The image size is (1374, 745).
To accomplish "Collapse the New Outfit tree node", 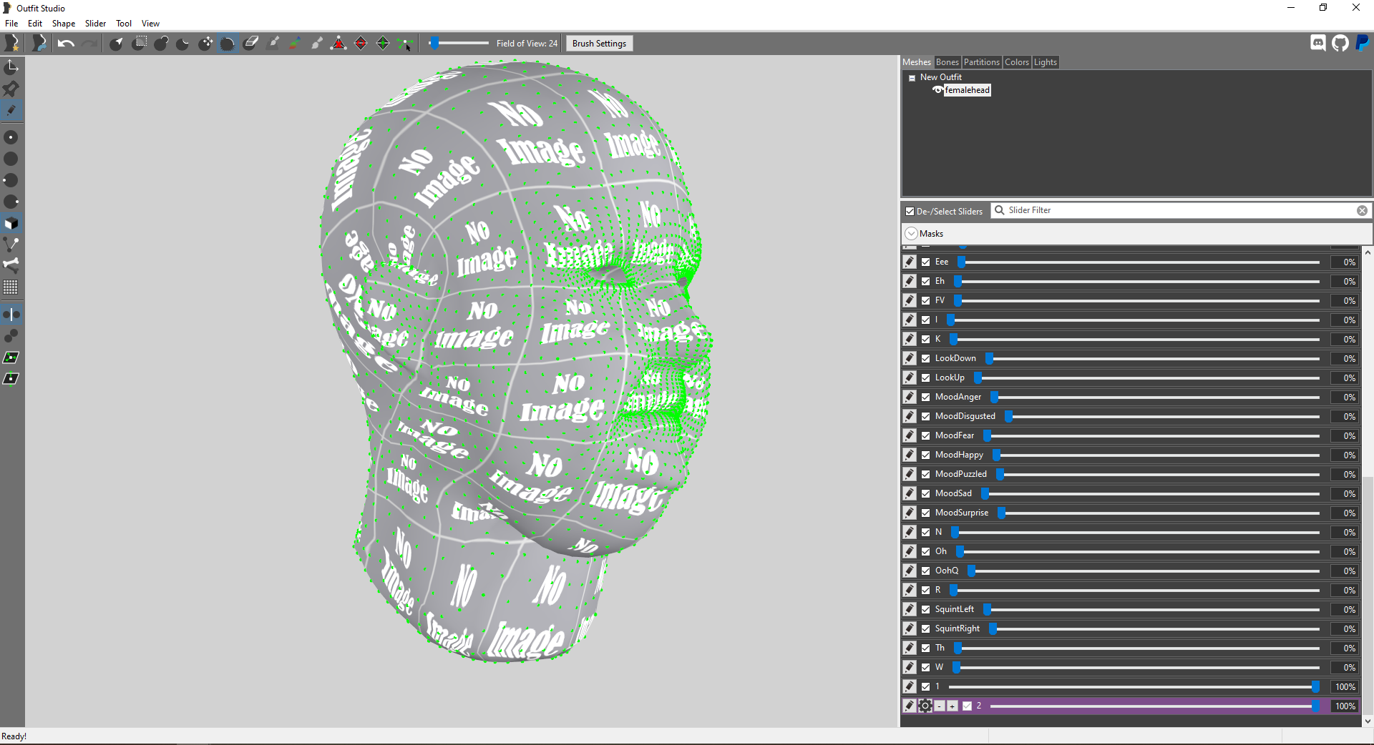I will point(912,78).
